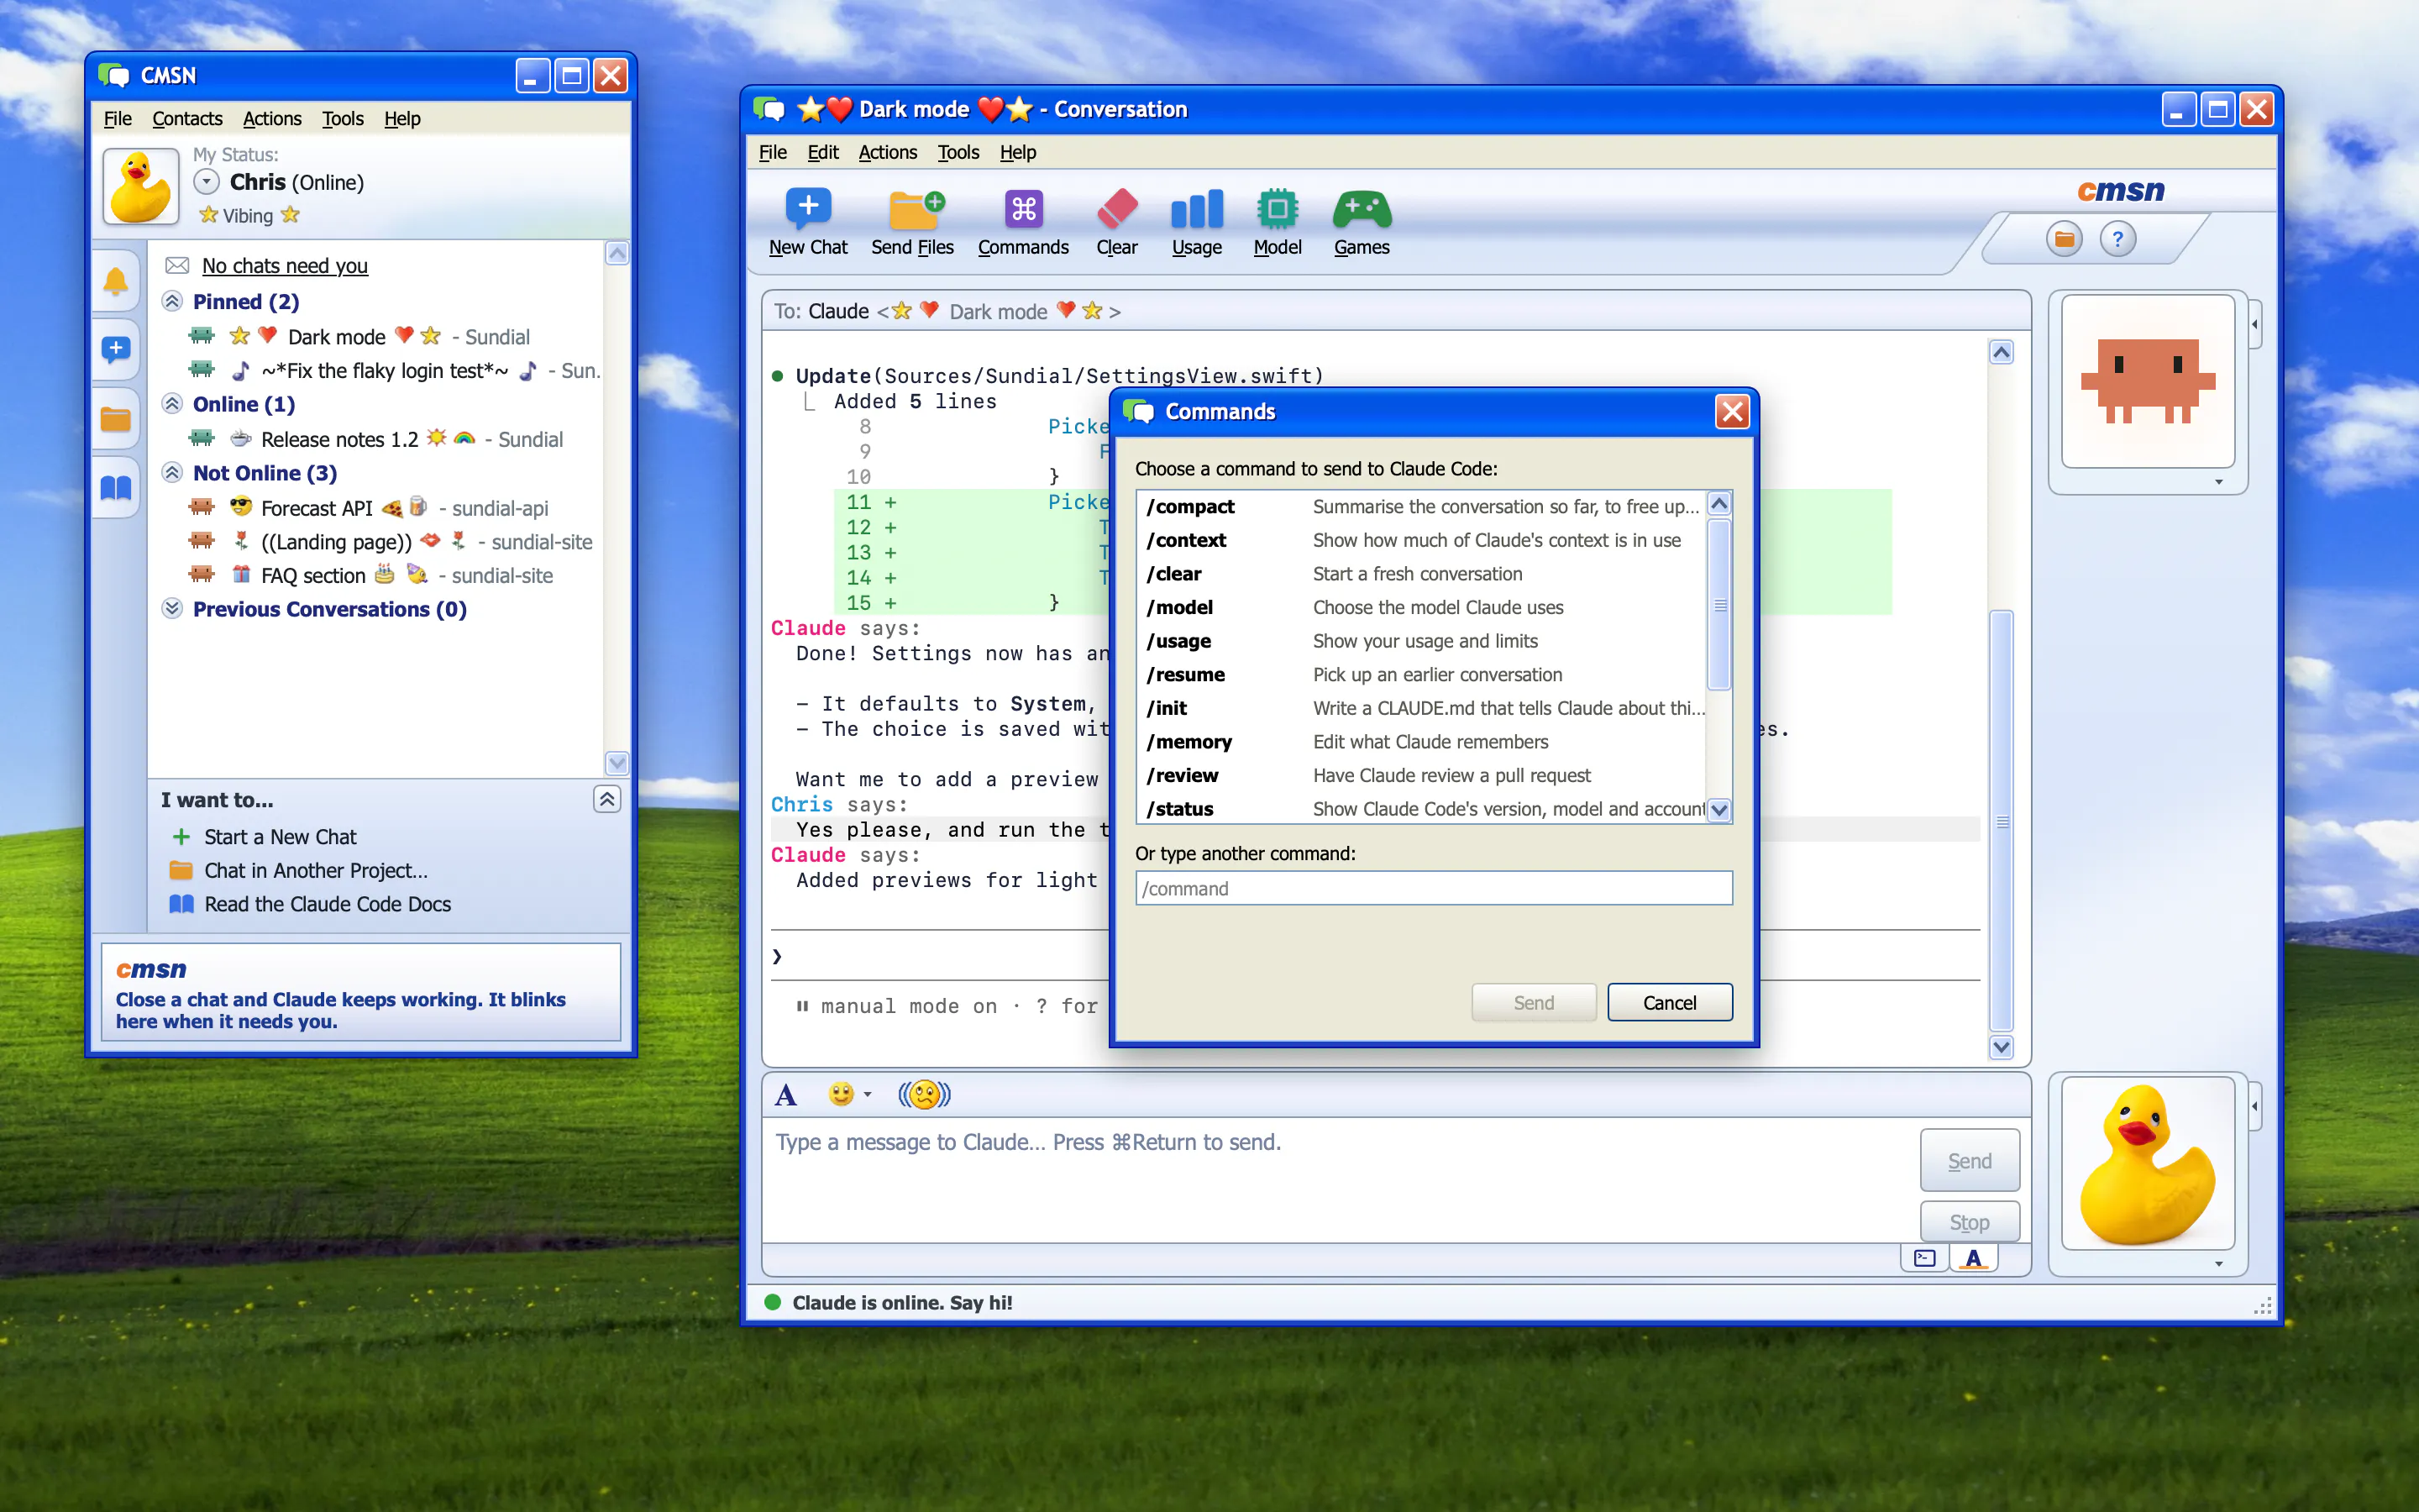Viewport: 2419px width, 1512px height.
Task: Expand Previous Conversations (0) group
Action: coord(172,608)
